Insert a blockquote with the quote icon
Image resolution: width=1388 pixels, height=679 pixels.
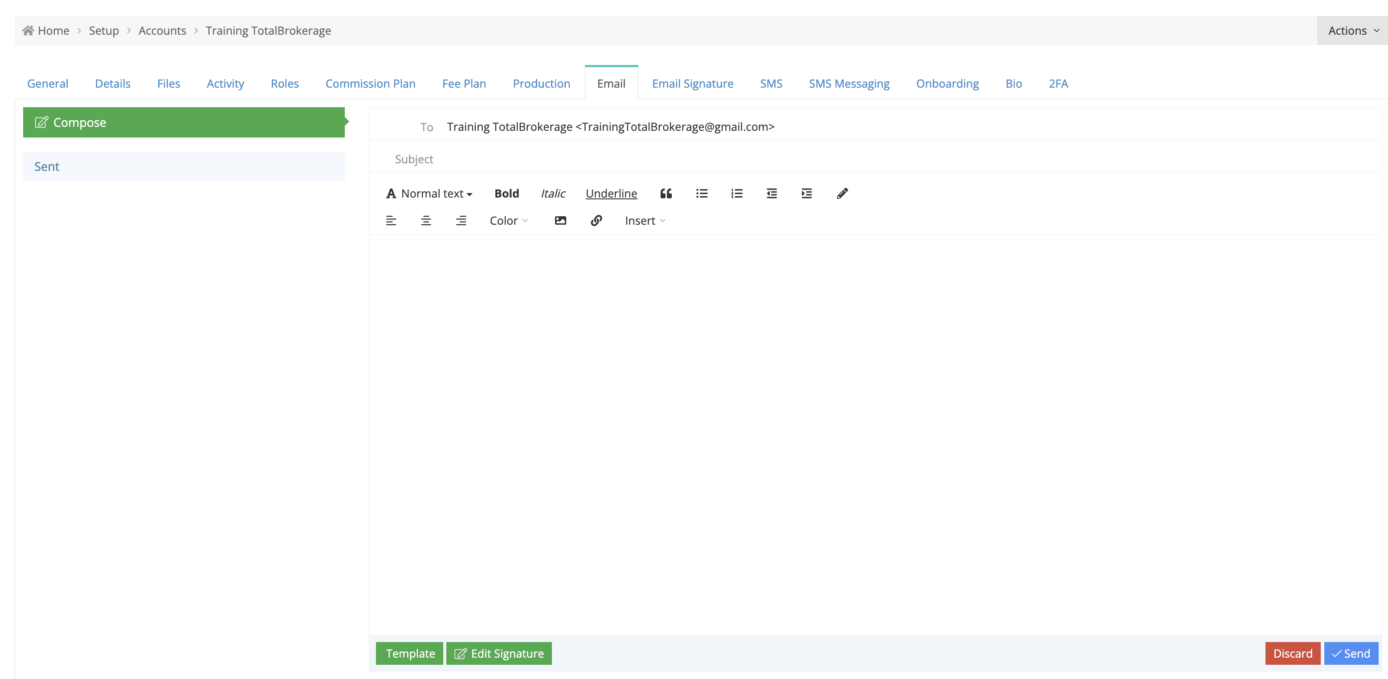pyautogui.click(x=666, y=193)
